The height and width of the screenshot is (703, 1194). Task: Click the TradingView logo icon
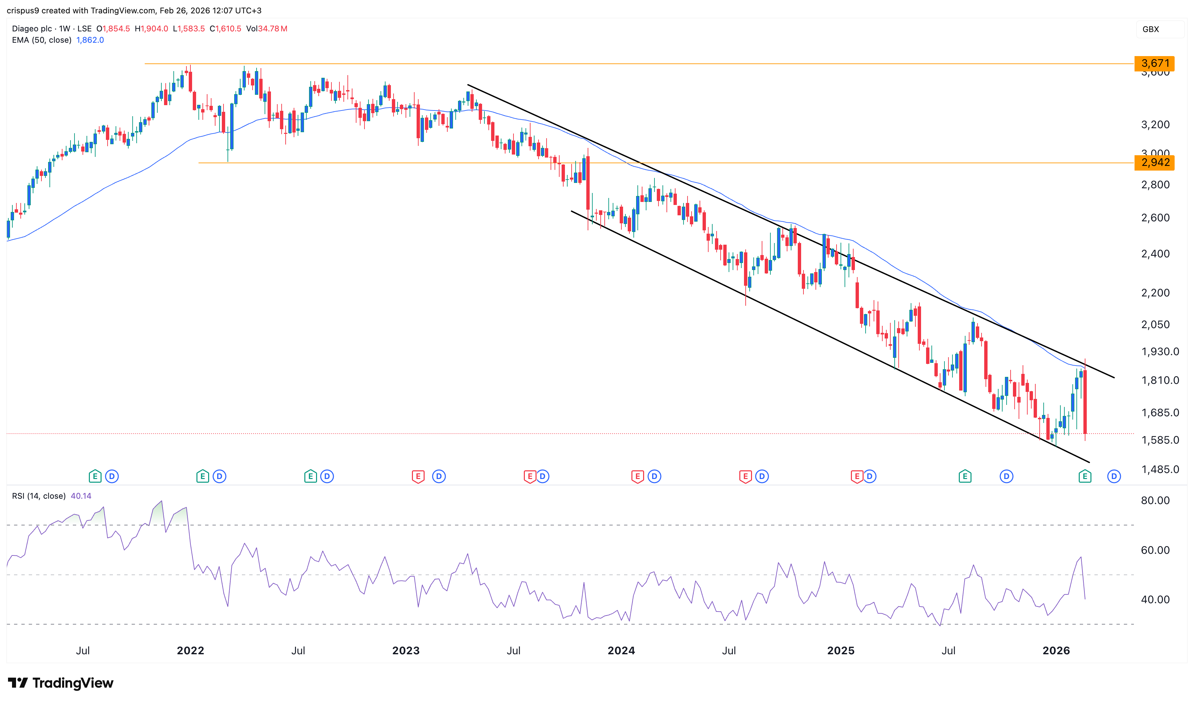(x=18, y=683)
